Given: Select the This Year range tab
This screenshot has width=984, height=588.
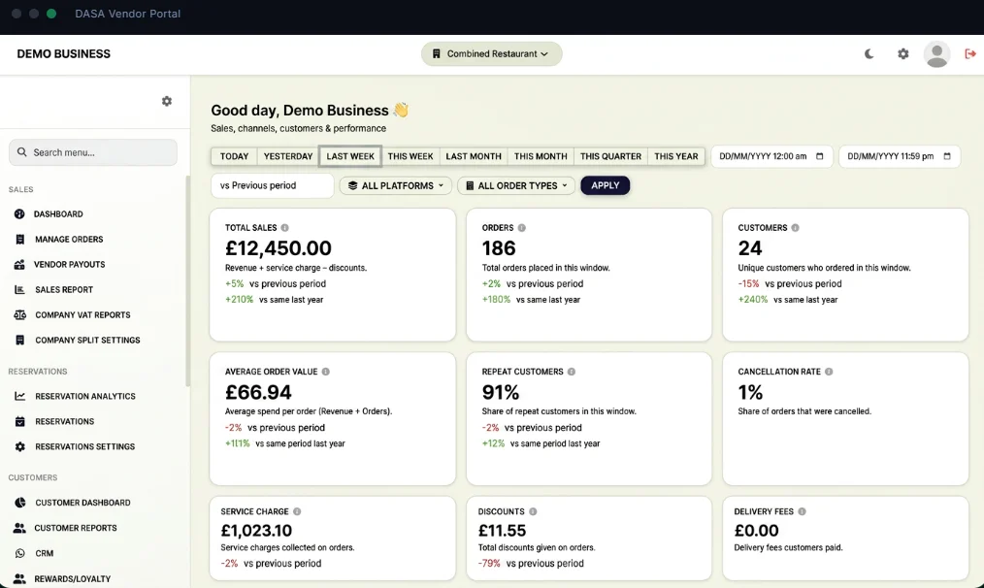Looking at the screenshot, I should point(675,156).
